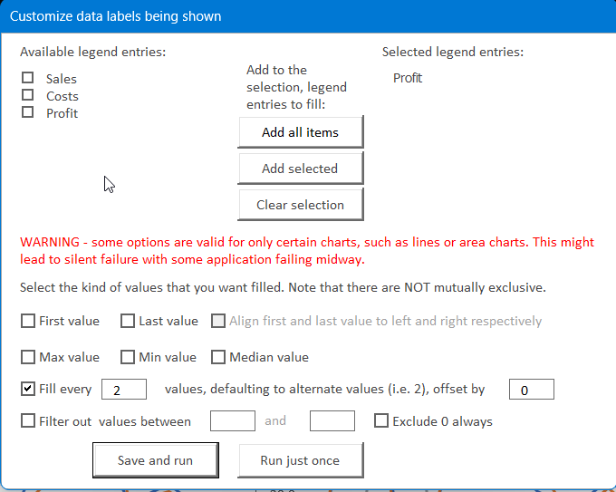Click the lower bound filter field before 'and'
616x492 pixels.
tap(233, 420)
